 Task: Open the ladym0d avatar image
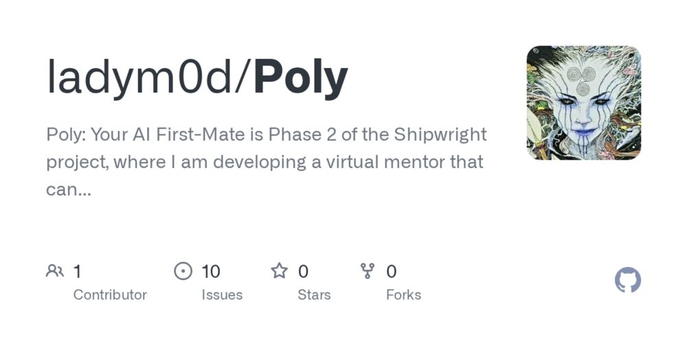point(583,103)
